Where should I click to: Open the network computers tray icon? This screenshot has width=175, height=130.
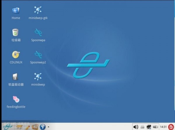click(149, 127)
